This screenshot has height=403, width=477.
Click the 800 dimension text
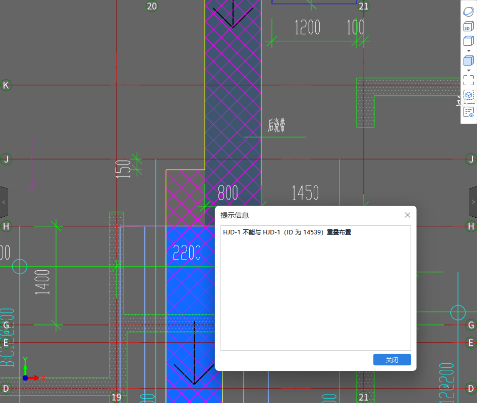pos(228,193)
